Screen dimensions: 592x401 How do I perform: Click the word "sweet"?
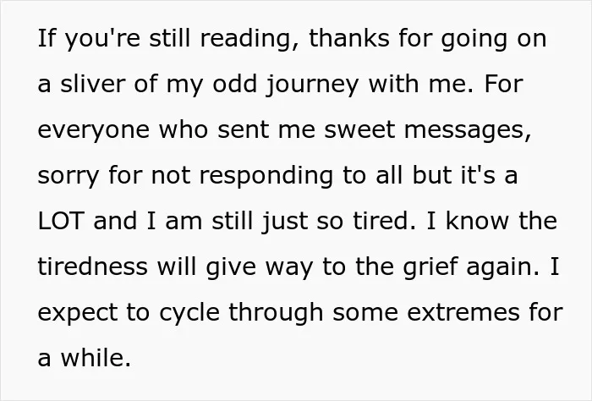359,129
